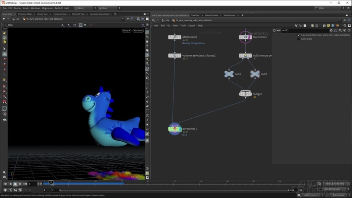Open parameter gear menu for the null node
The height and width of the screenshot is (198, 352).
point(331,30)
